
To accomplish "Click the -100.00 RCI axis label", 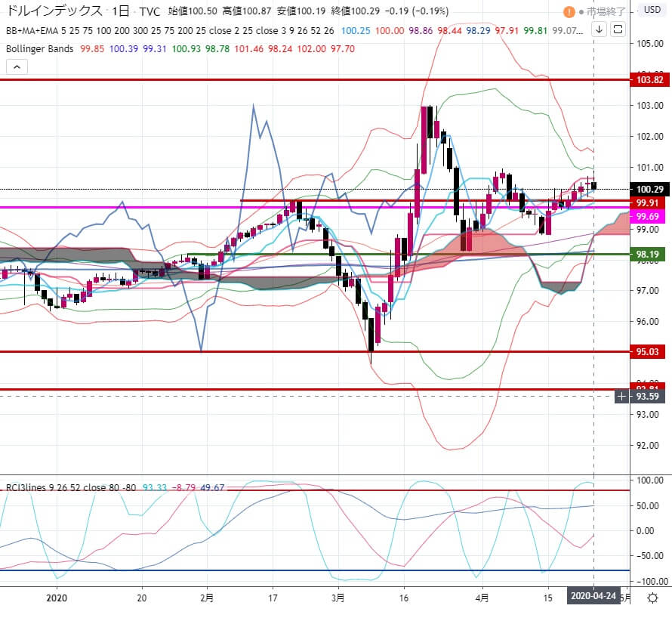I will click(x=652, y=581).
